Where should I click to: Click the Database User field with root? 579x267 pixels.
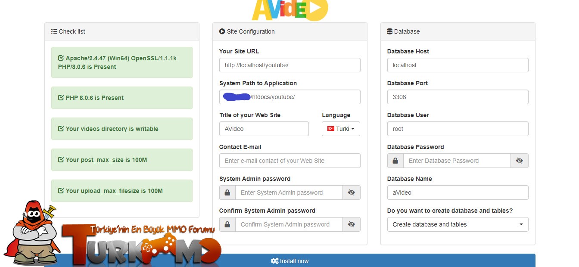click(x=458, y=129)
